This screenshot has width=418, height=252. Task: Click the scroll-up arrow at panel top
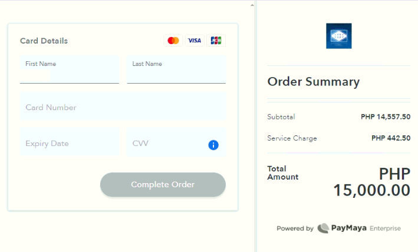(252, 5)
